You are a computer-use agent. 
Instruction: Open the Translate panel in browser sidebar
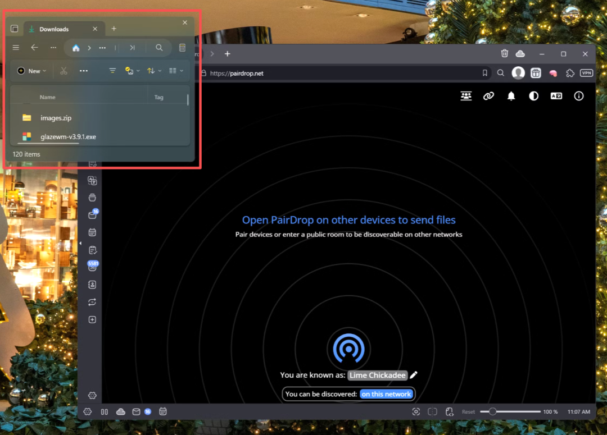(x=92, y=181)
